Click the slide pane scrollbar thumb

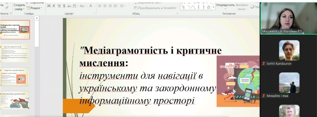coord(37,34)
